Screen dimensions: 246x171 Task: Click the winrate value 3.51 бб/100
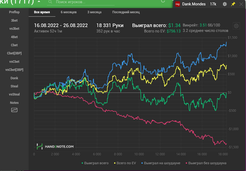[x=210, y=25]
